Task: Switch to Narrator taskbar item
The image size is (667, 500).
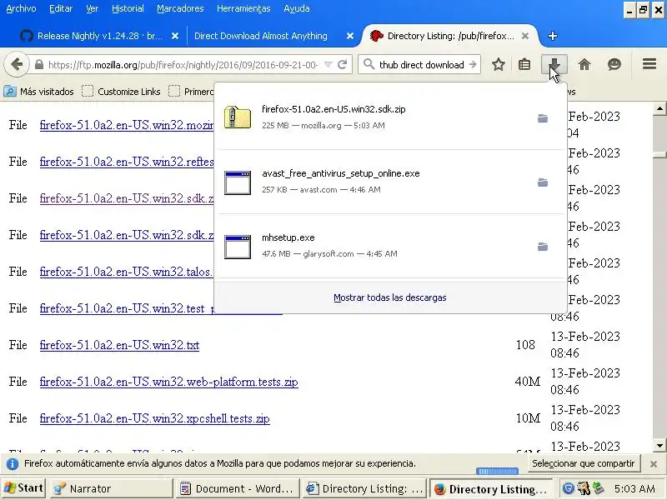Action: pos(112,488)
